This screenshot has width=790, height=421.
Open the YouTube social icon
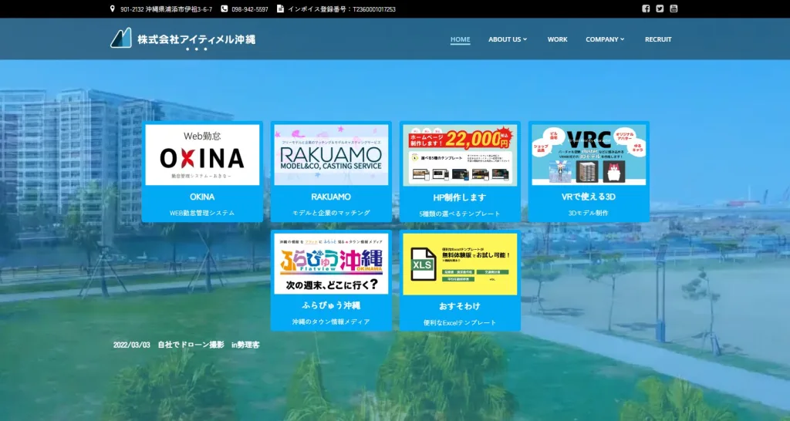pyautogui.click(x=674, y=9)
